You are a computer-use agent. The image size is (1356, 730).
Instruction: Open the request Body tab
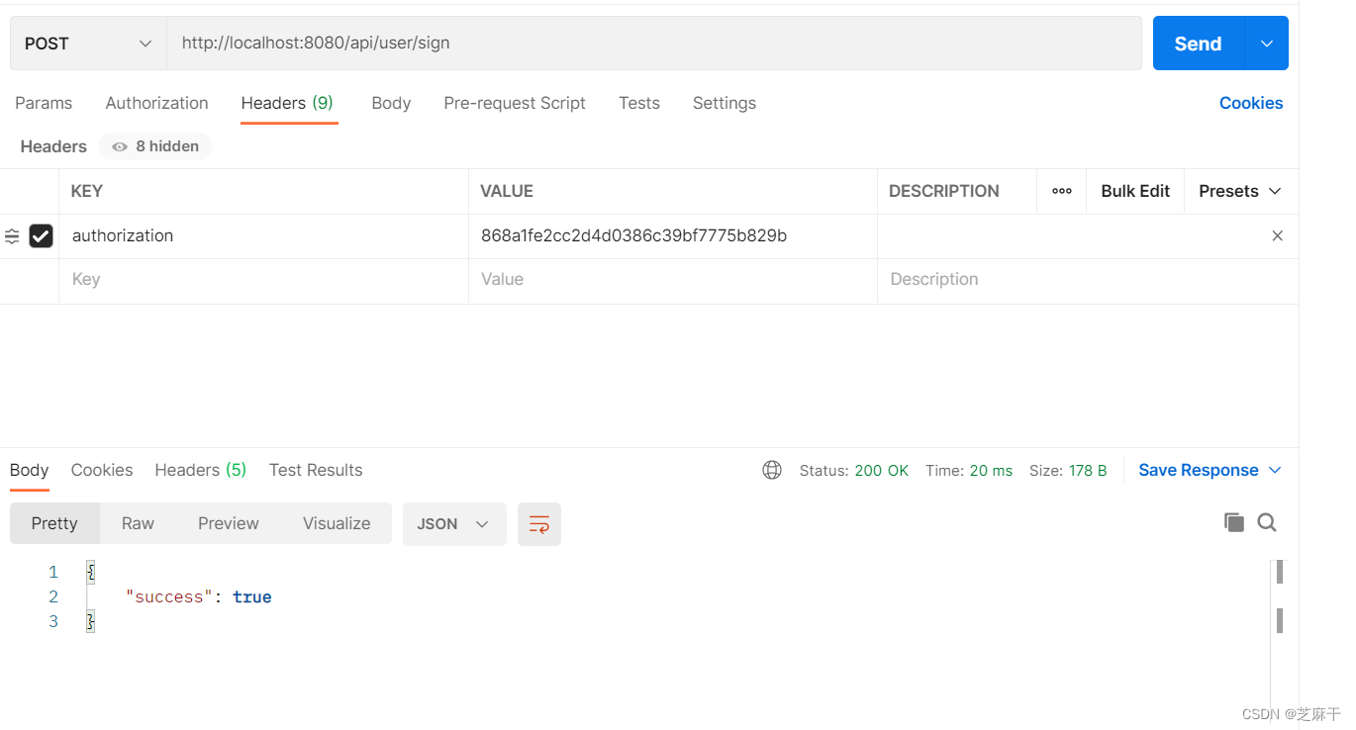pyautogui.click(x=391, y=103)
